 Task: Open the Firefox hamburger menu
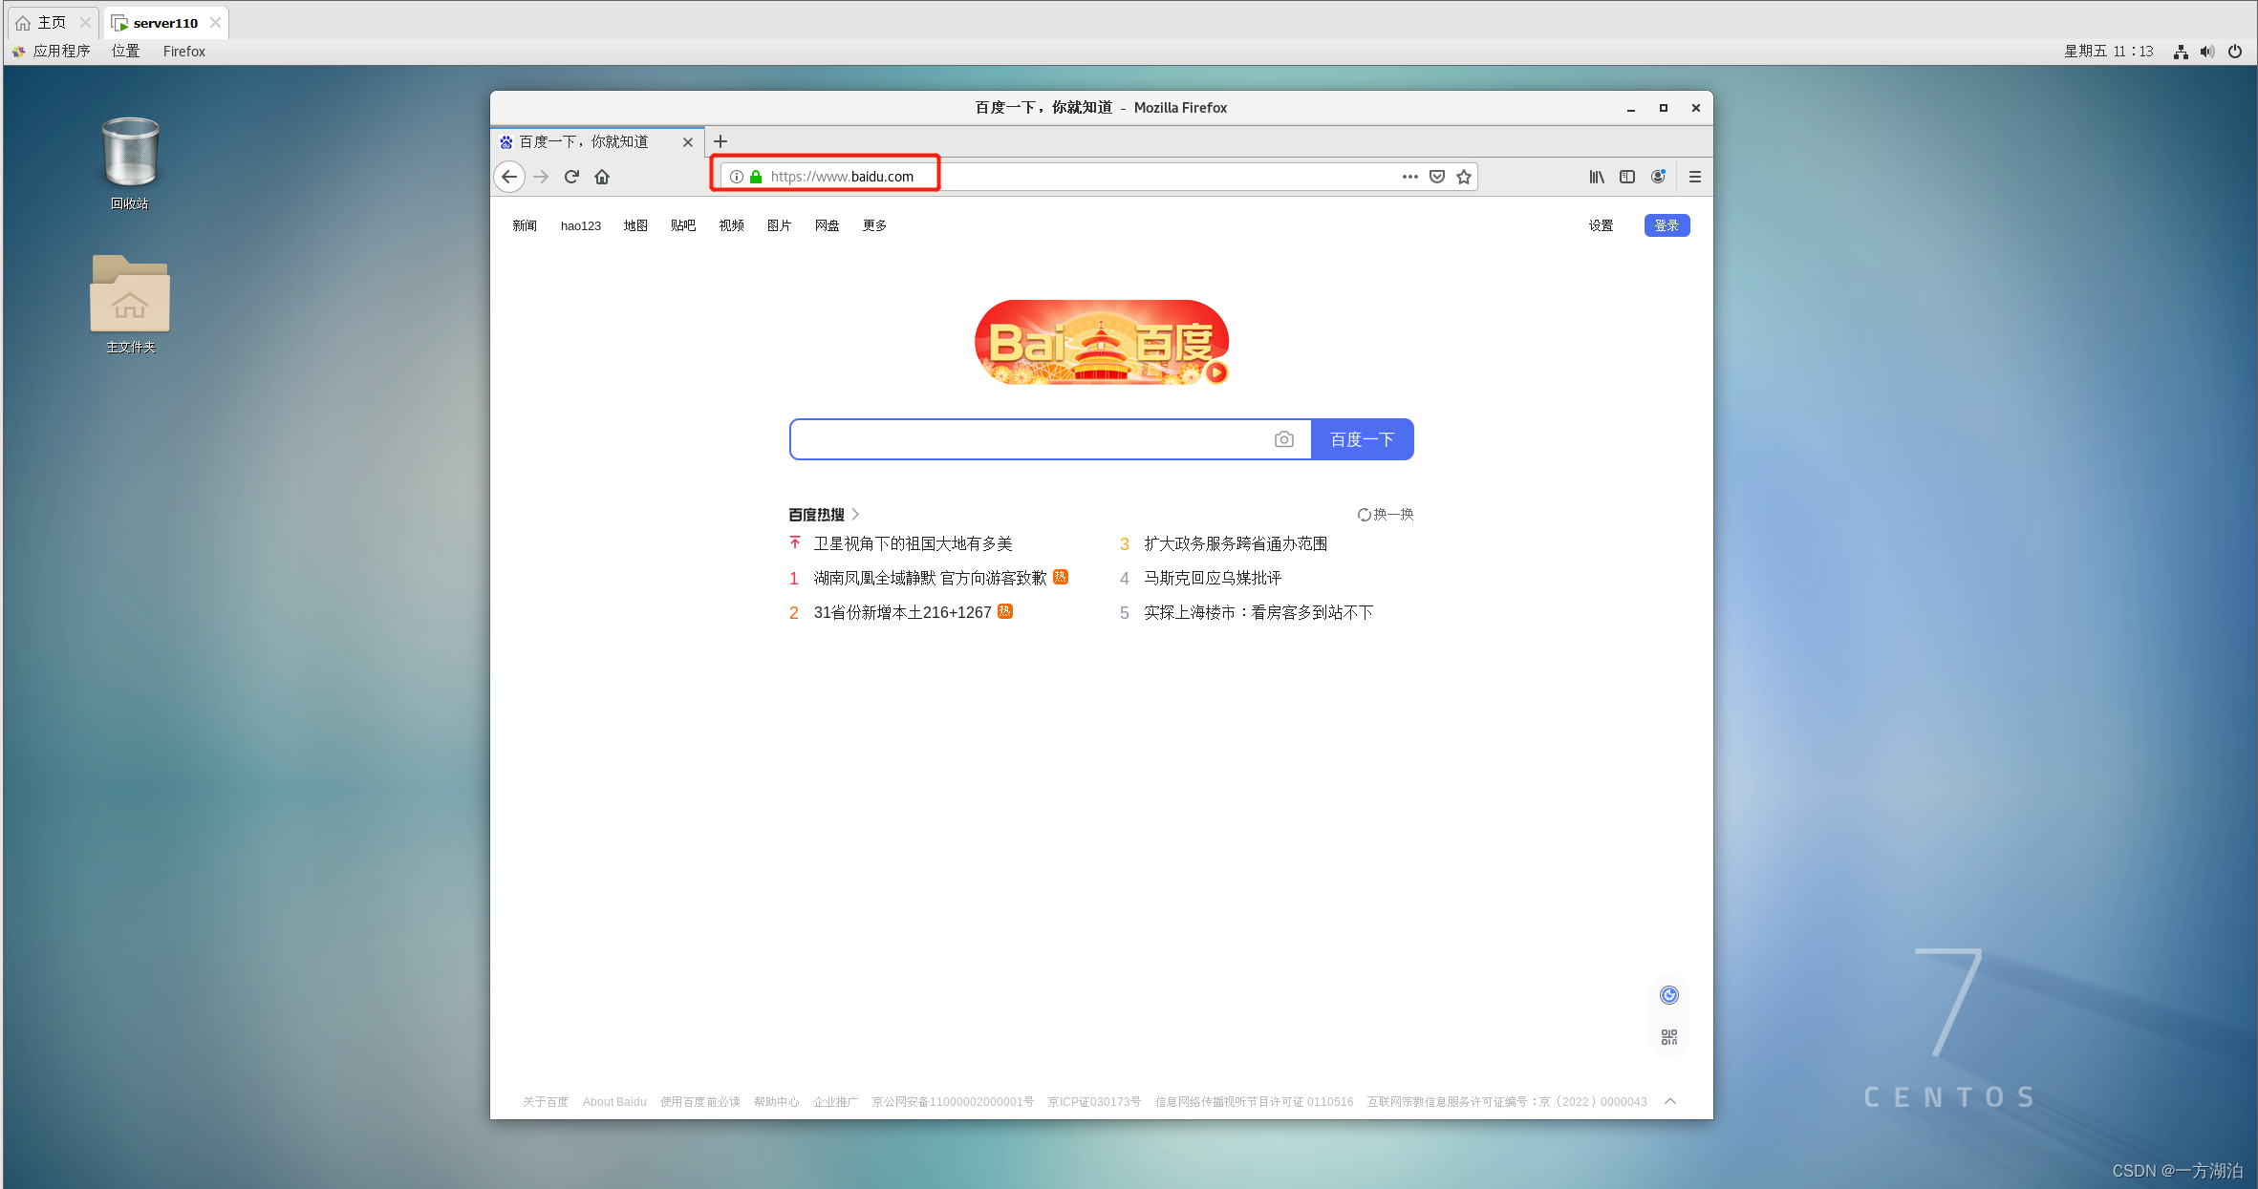[x=1695, y=177]
